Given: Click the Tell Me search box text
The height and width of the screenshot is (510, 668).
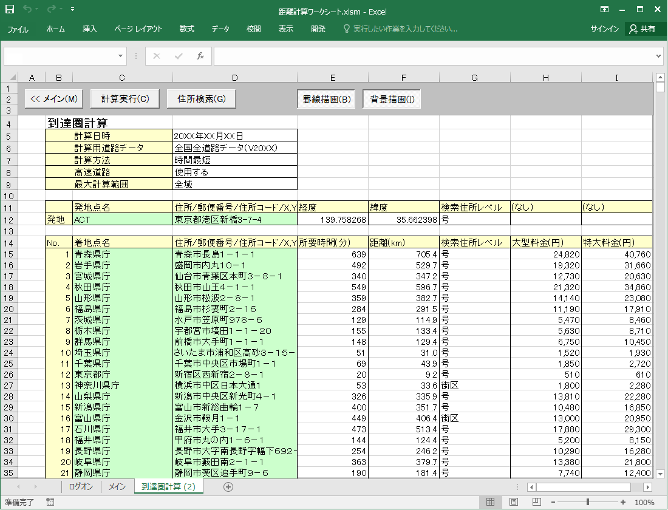Looking at the screenshot, I should 406,29.
